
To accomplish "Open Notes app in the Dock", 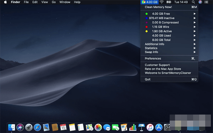I will click(x=72, y=127).
